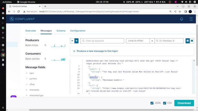Click the Download button
Image resolution: width=198 pixels, height=111 pixels.
(x=184, y=103)
